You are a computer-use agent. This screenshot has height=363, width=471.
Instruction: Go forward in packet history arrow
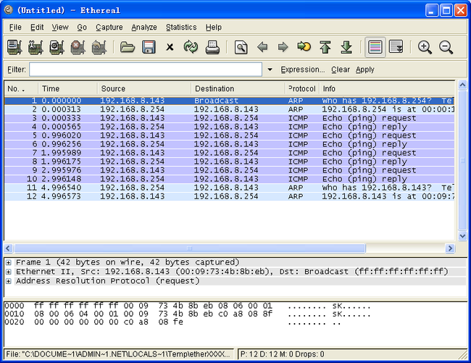(x=283, y=47)
